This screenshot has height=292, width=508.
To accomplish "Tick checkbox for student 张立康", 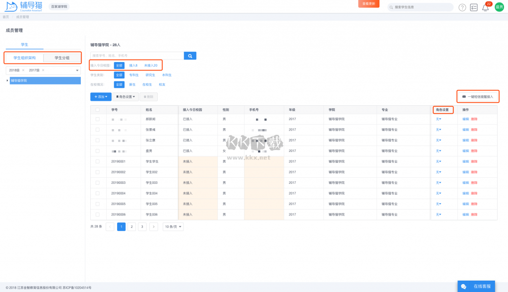I will point(98,140).
